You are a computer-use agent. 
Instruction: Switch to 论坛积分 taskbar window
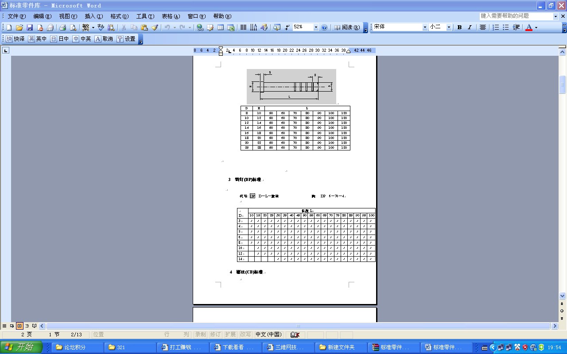tap(78, 347)
